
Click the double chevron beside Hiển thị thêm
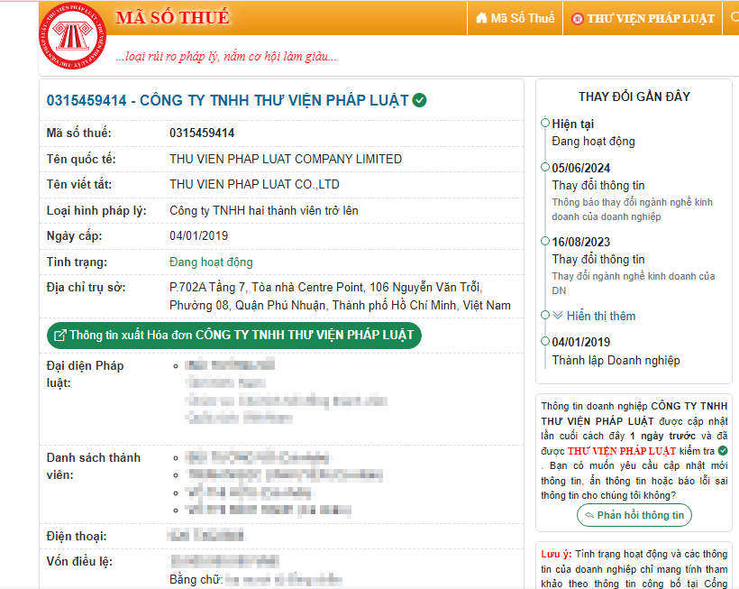pos(558,315)
